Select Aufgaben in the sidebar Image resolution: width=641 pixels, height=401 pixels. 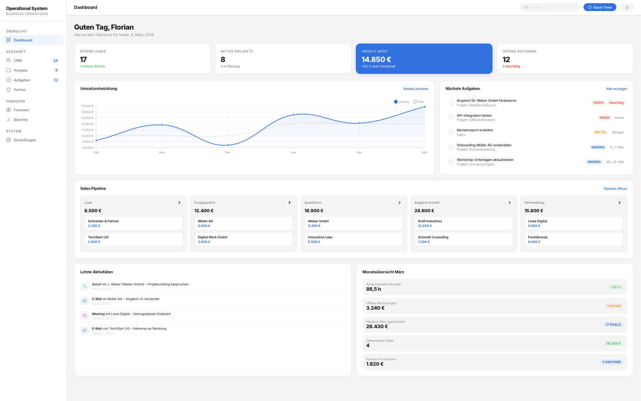pos(22,80)
